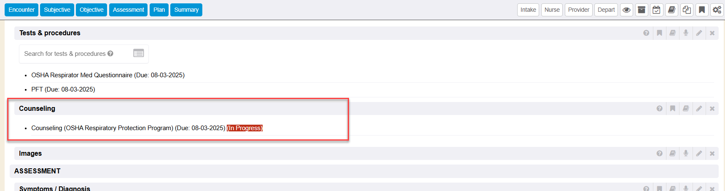
Task: Open the Summary tab
Action: tap(186, 10)
